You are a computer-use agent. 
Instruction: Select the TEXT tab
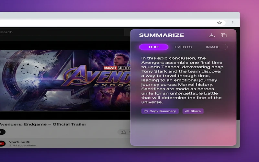[153, 47]
